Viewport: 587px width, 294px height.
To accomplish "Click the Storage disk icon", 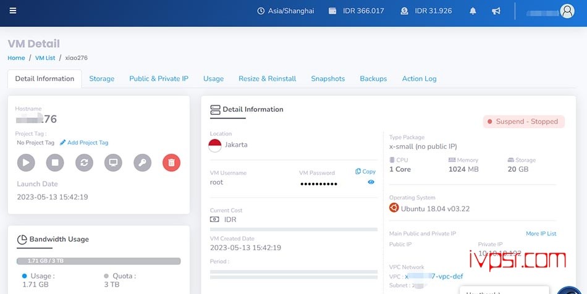I will 510,160.
